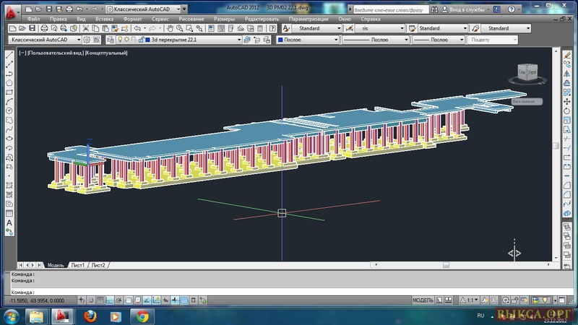The height and width of the screenshot is (325, 578).
Task: Click the ViewCube in the viewport
Action: click(527, 73)
